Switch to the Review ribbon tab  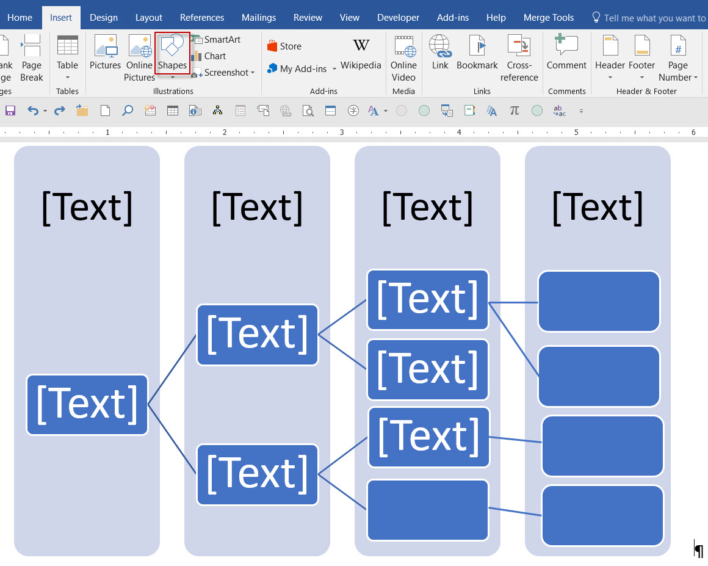coord(308,17)
